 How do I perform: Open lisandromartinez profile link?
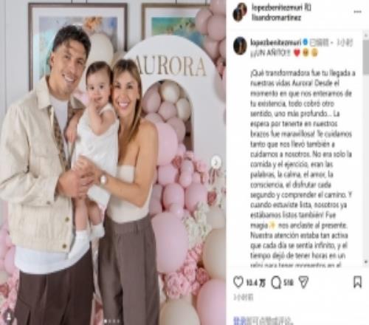276,18
